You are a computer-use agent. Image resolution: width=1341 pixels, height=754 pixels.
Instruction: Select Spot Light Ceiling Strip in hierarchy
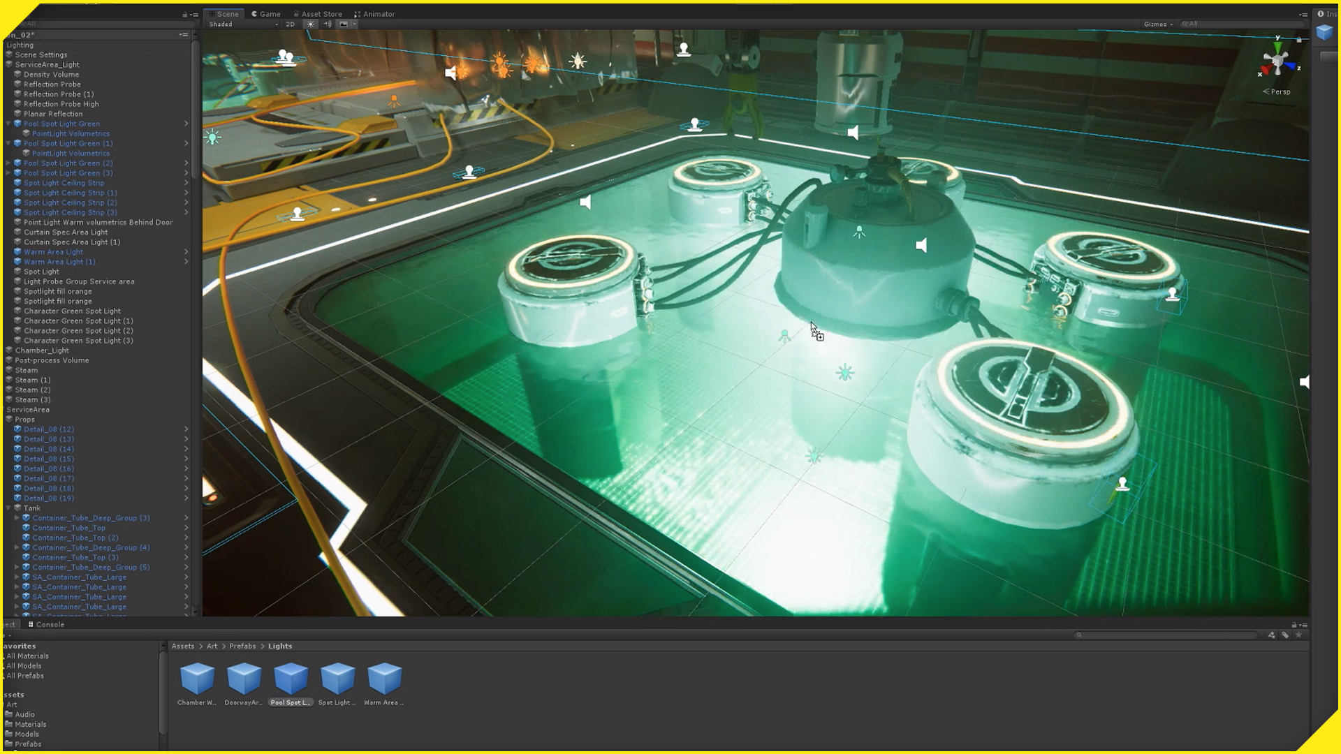[64, 183]
